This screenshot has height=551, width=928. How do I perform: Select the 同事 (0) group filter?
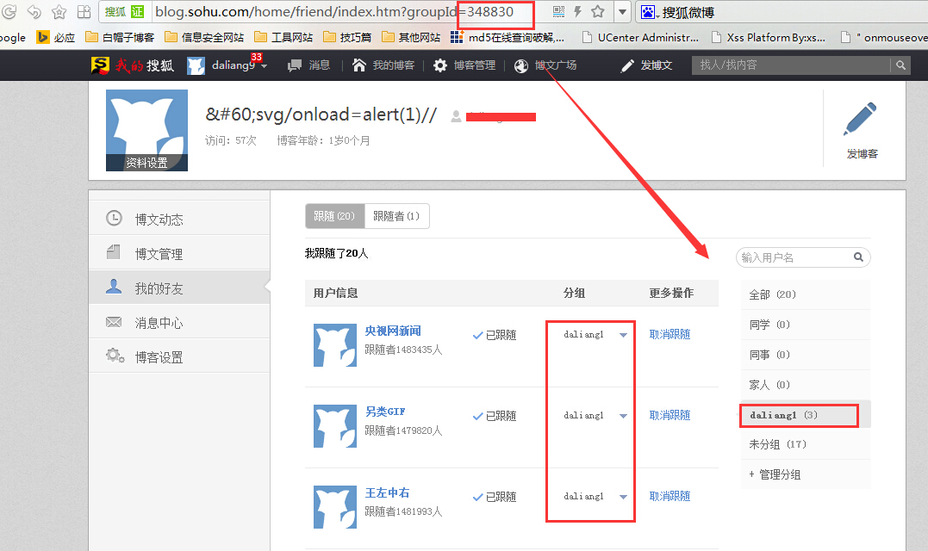point(806,355)
